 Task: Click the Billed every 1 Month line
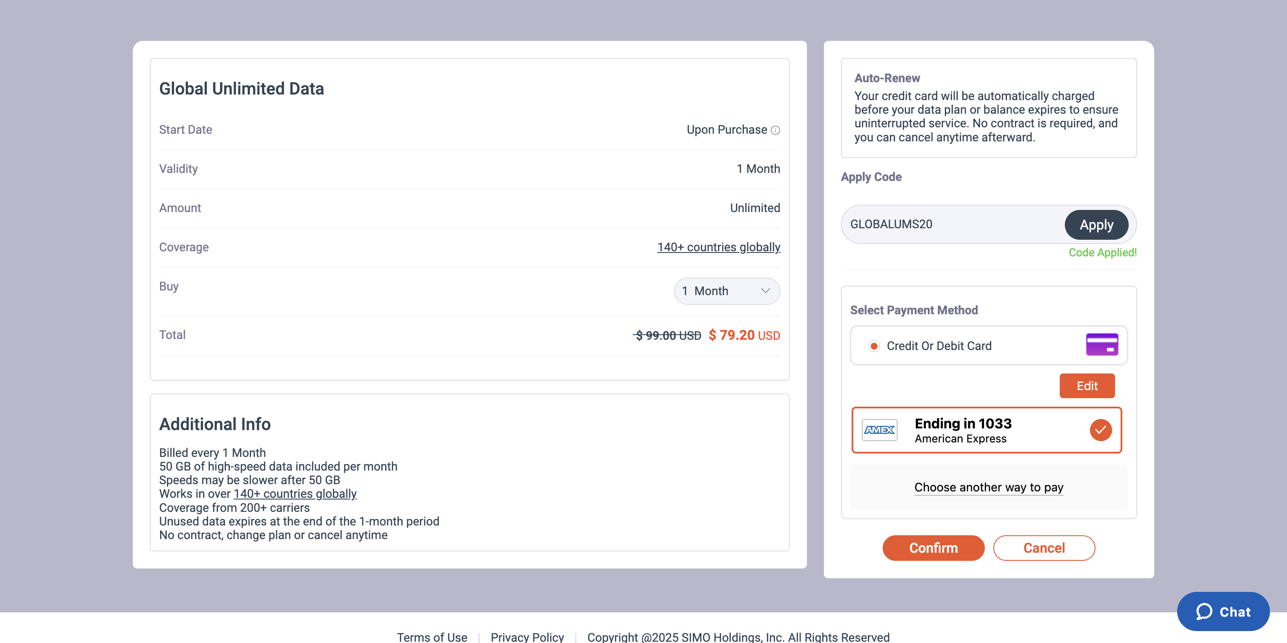212,453
